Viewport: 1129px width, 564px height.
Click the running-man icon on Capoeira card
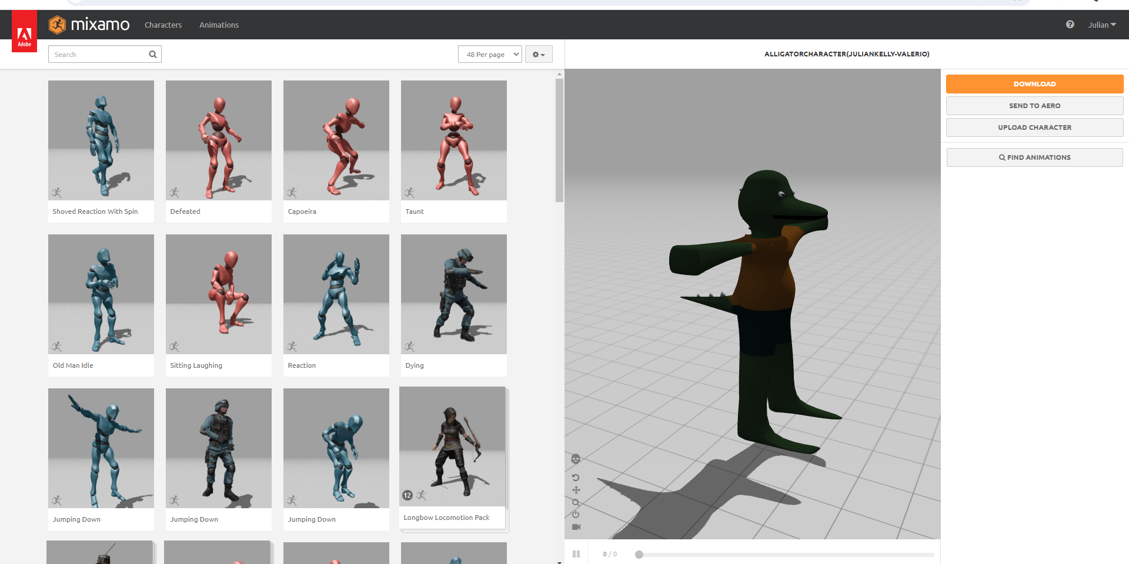coord(292,193)
